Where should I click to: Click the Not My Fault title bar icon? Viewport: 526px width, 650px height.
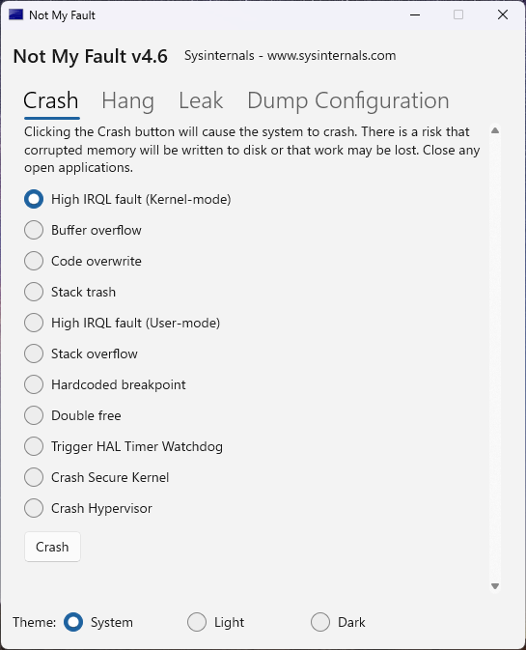point(15,14)
